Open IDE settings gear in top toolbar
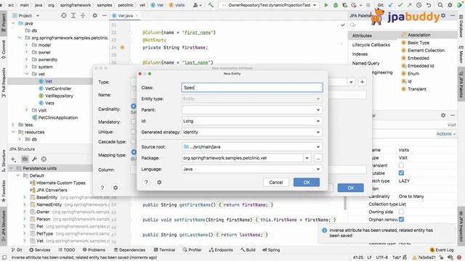 click(450, 5)
